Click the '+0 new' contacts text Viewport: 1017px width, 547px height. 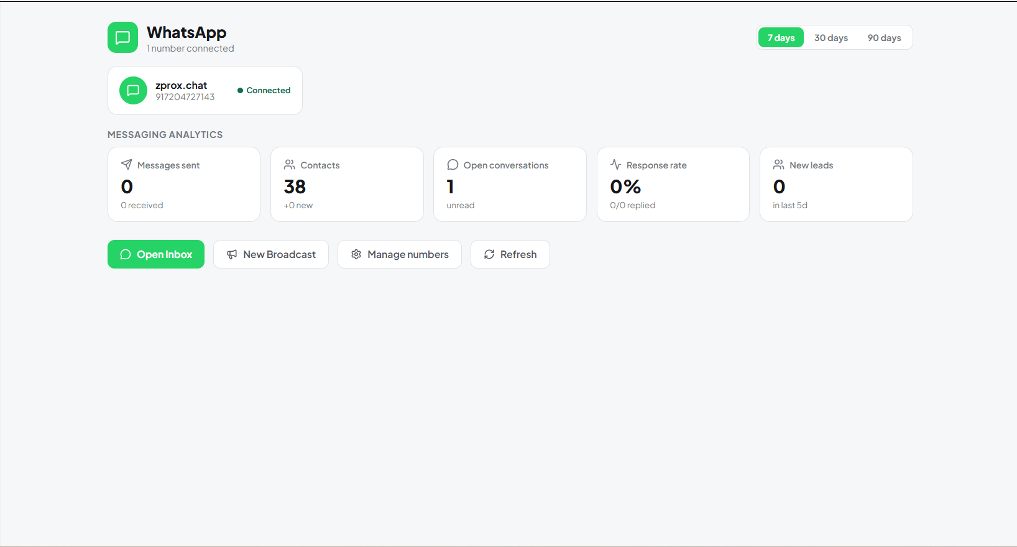pyautogui.click(x=298, y=205)
